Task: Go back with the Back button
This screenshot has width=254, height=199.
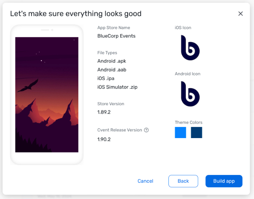Action: 183,181
